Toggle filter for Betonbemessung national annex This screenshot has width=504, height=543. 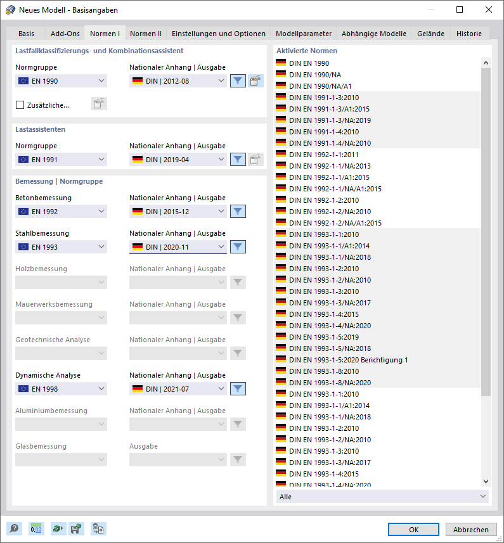pyautogui.click(x=238, y=212)
